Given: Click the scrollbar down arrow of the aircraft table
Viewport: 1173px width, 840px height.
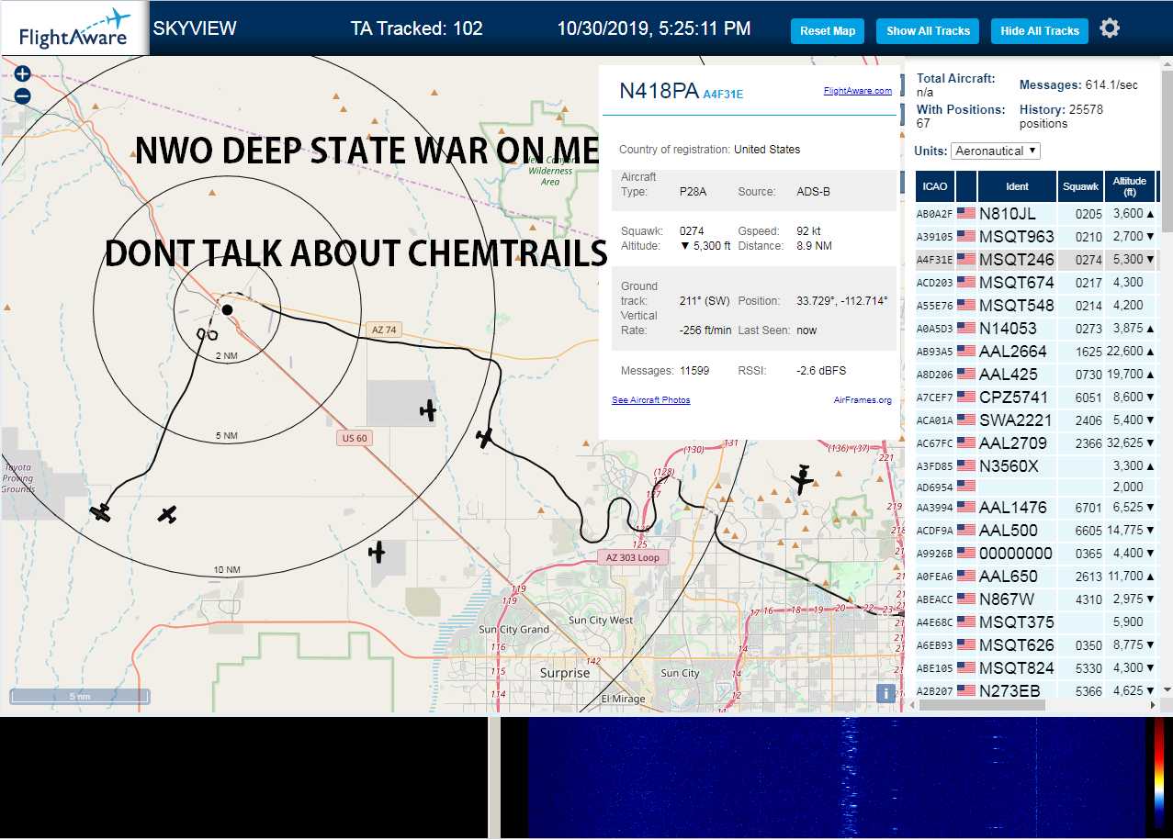Looking at the screenshot, I should click(1167, 689).
